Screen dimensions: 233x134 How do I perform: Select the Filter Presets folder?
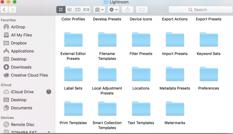(x=141, y=39)
